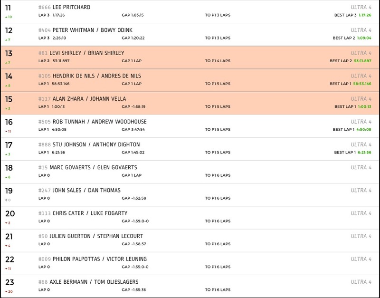The image size is (380, 298).
Task: Click the ULTRA 4 class label for John Sales
Action: coord(361,191)
